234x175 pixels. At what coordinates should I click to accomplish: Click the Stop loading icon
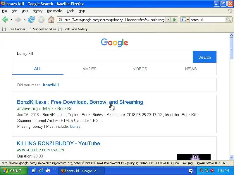click(x=41, y=20)
